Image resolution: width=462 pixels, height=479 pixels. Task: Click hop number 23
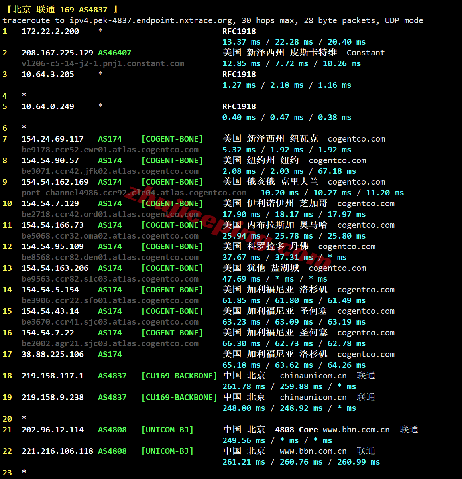tap(7, 473)
